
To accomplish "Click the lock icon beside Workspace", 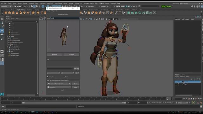I will (202, 3).
